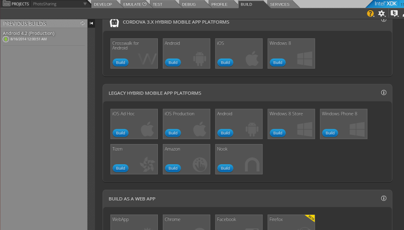The image size is (404, 230).
Task: Click the Crosswalk logo in Crosswalk tile
Action: click(148, 59)
